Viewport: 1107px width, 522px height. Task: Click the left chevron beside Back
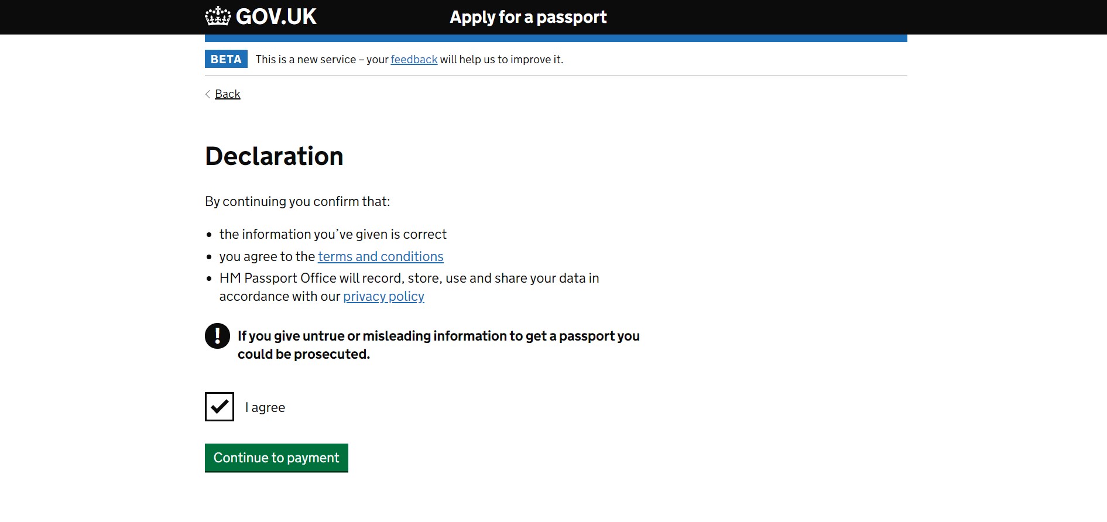click(208, 94)
